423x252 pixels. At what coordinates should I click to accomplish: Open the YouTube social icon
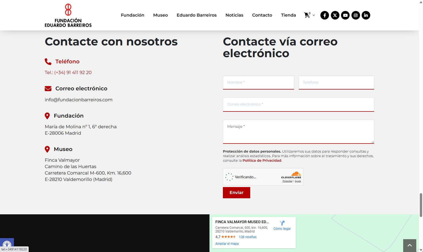pyautogui.click(x=345, y=15)
